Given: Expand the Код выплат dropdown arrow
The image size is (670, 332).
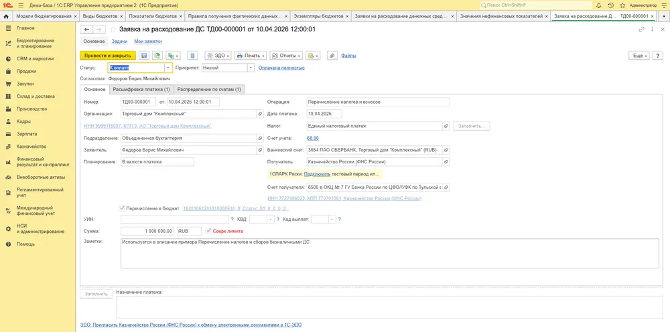Looking at the screenshot, I should tap(332, 220).
